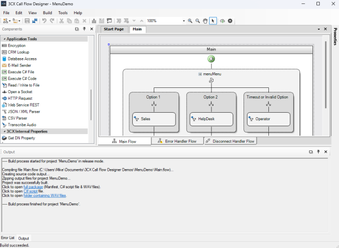Collapse the 3CX Internal Properties section
Image resolution: width=339 pixels, height=248 pixels.
click(x=5, y=131)
